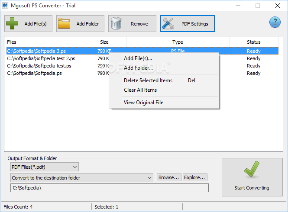Click the green checkmark Start Converting icon
The image size is (288, 212).
(252, 169)
